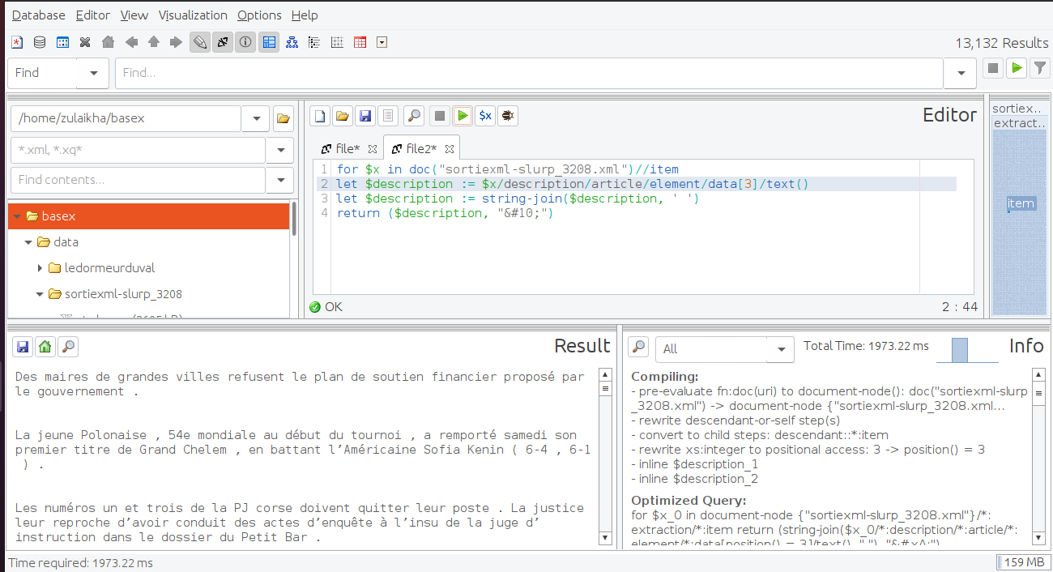Image resolution: width=1053 pixels, height=572 pixels.
Task: Toggle the Map view button
Action: 269,42
